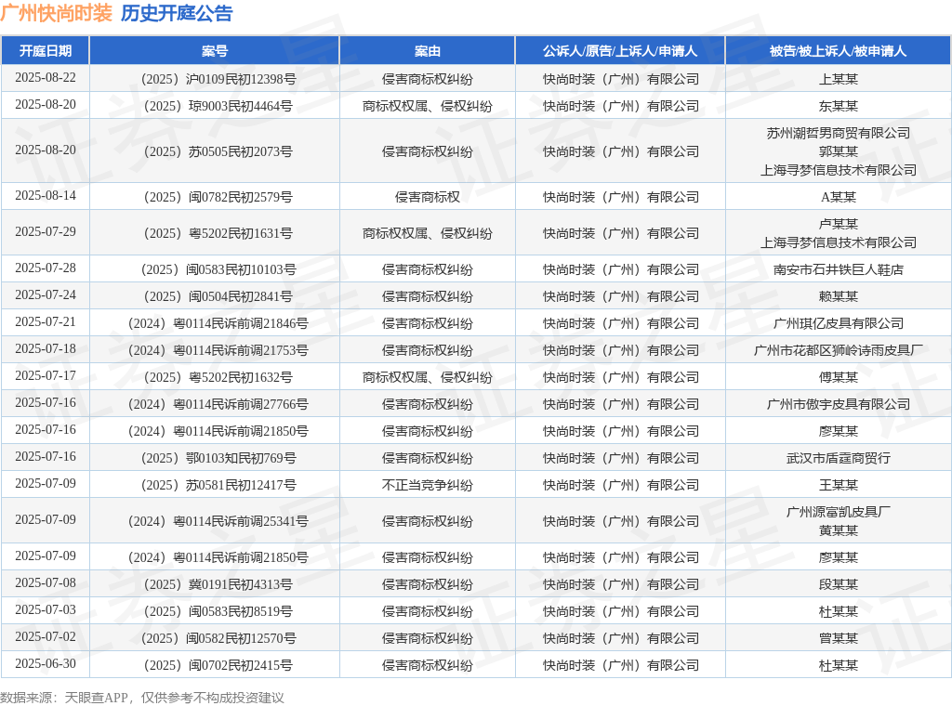Select the 公诉人/原告/上诉人/申请人 header
Screen dimensions: 952x706
pos(620,51)
